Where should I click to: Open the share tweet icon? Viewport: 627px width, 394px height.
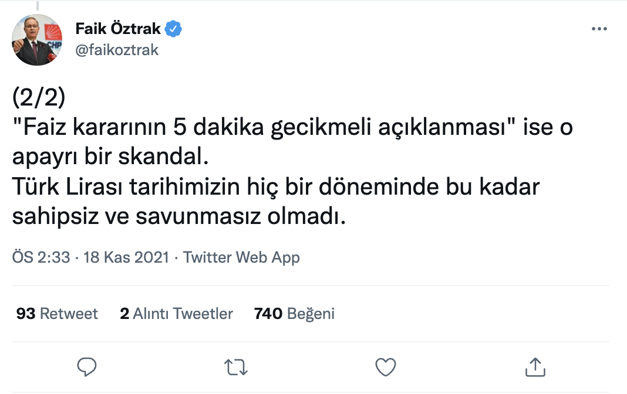(534, 367)
